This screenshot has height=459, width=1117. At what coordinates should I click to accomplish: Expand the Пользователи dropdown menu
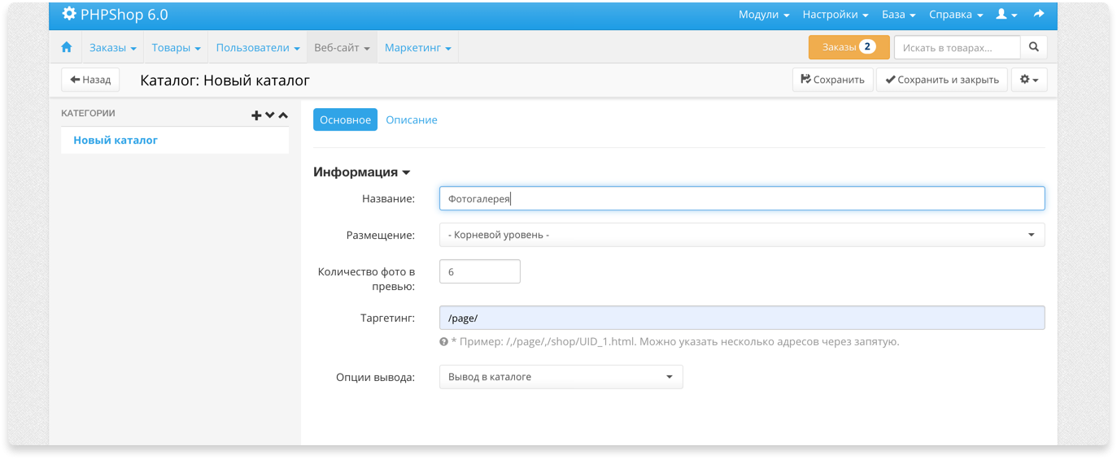coord(258,48)
